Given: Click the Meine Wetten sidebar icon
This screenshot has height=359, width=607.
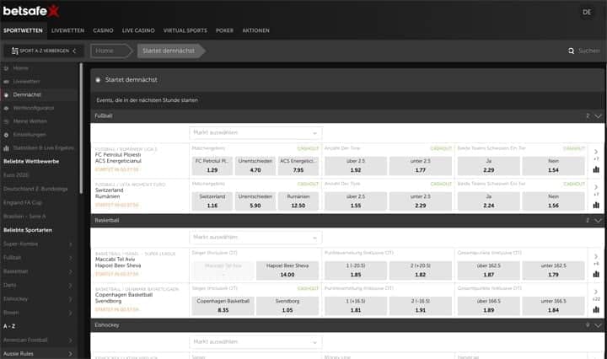Looking at the screenshot, I should tap(6, 121).
